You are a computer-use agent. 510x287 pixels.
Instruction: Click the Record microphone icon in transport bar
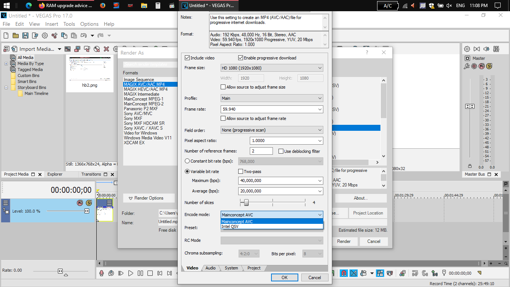pyautogui.click(x=101, y=273)
